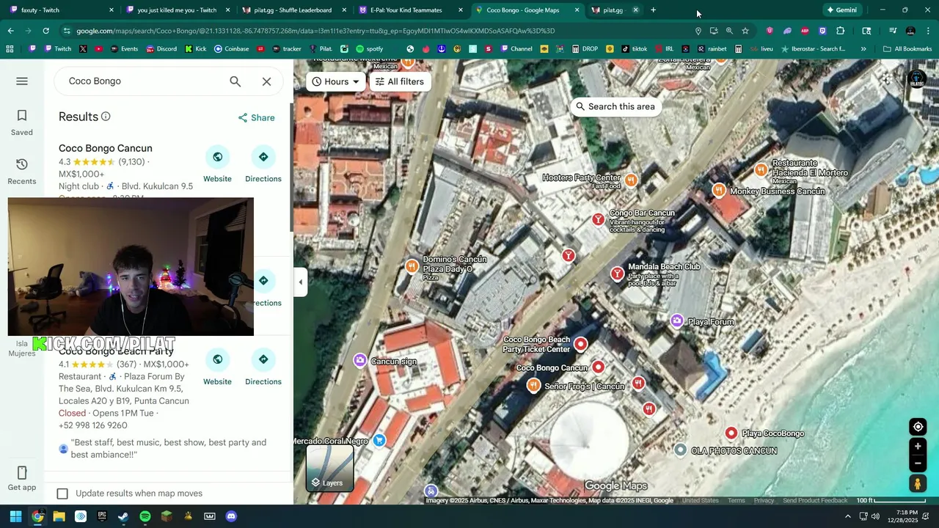Open map Privacy link
This screenshot has height=528, width=939.
coord(764,501)
